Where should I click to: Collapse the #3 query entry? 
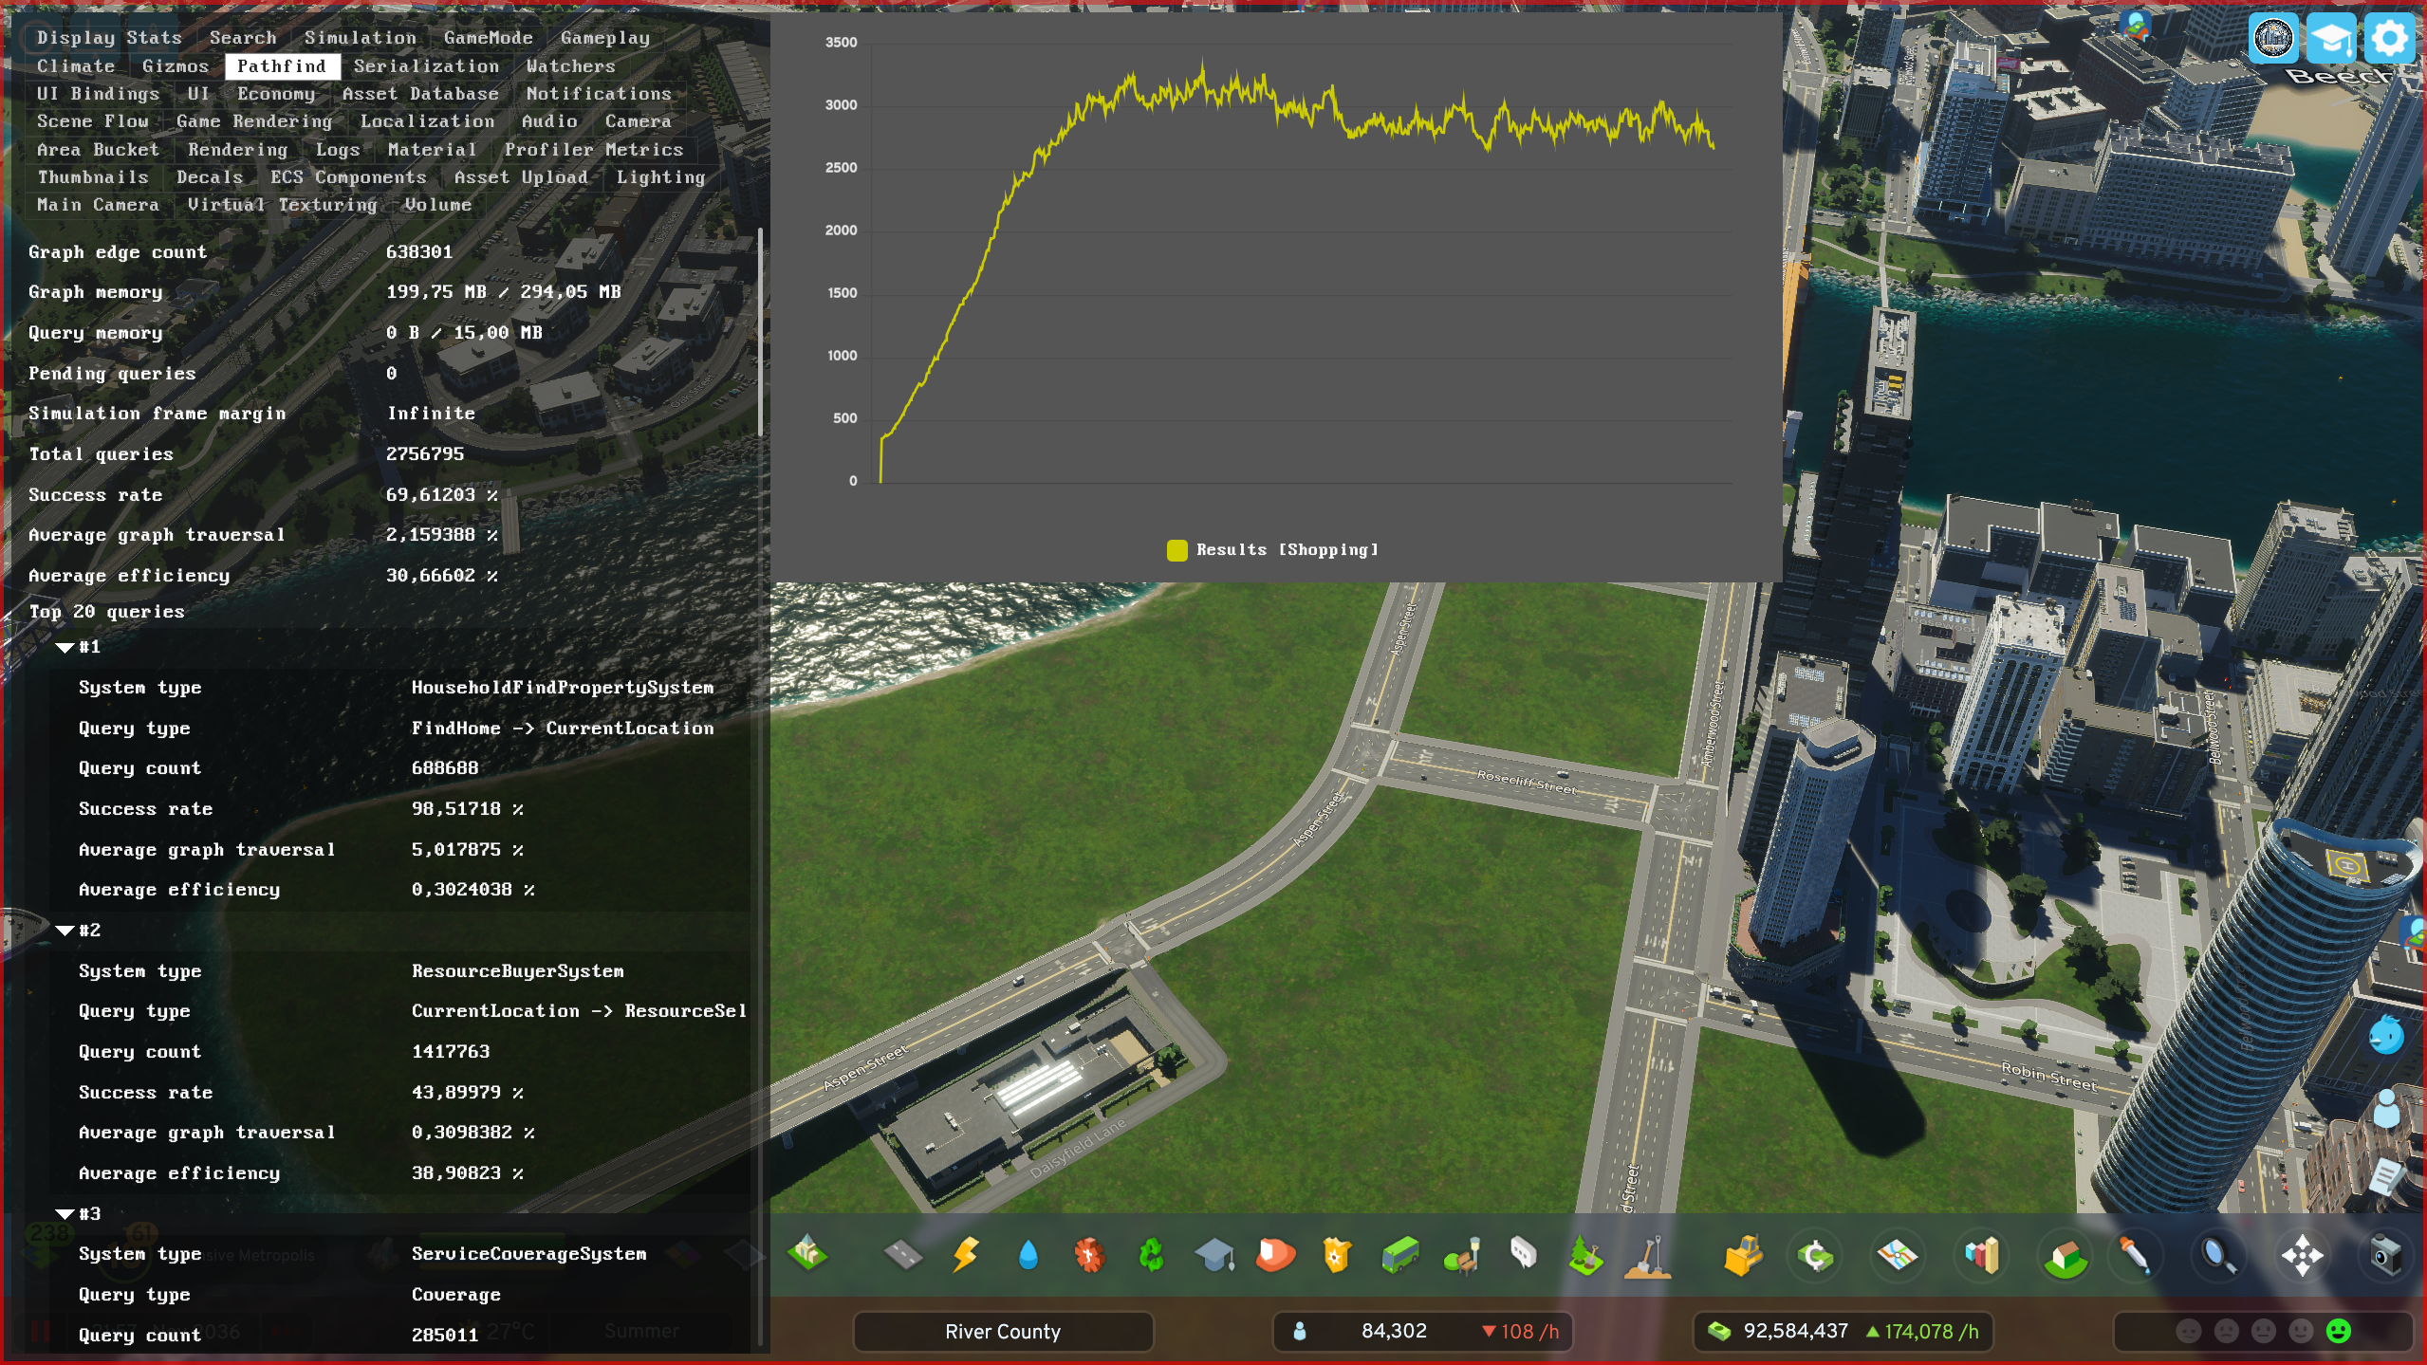(x=65, y=1214)
